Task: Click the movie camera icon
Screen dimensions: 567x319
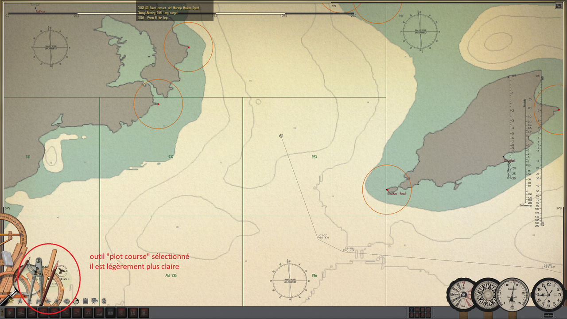Action: pyautogui.click(x=94, y=301)
